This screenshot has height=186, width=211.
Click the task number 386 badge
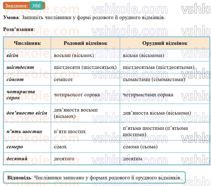[36, 6]
